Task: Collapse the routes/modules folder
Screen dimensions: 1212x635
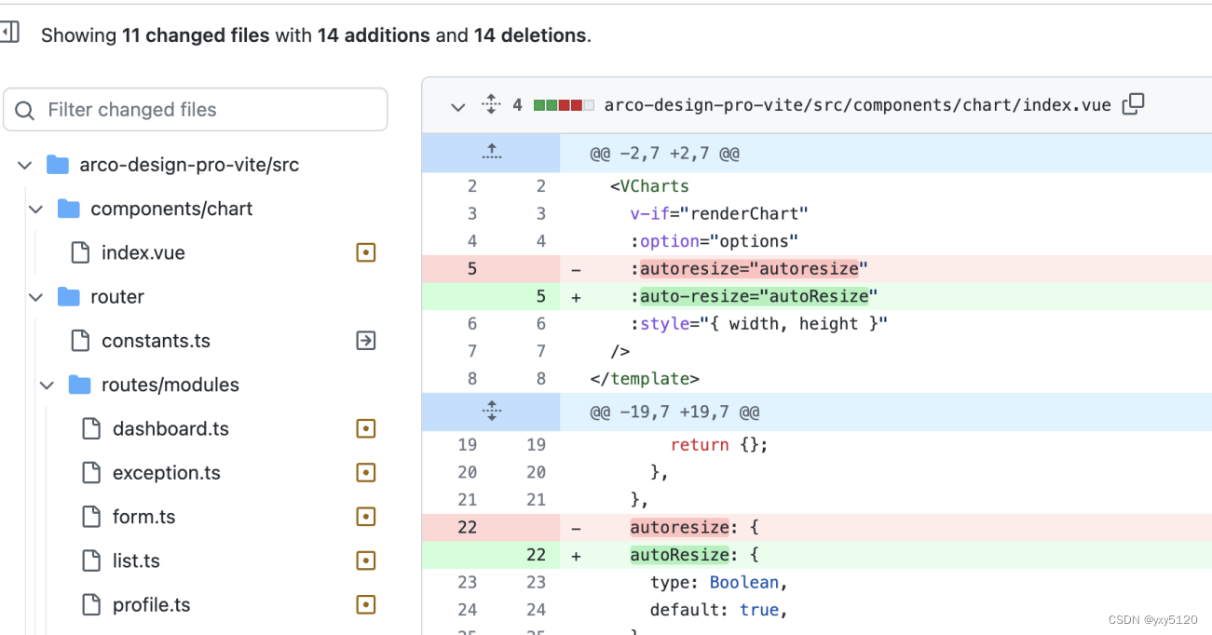Action: tap(48, 385)
